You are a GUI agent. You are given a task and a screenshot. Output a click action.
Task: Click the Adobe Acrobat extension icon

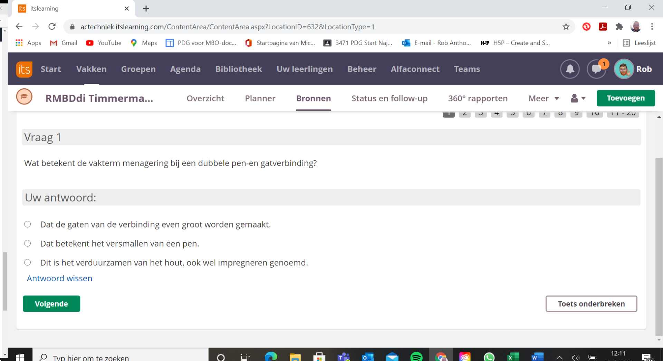603,27
